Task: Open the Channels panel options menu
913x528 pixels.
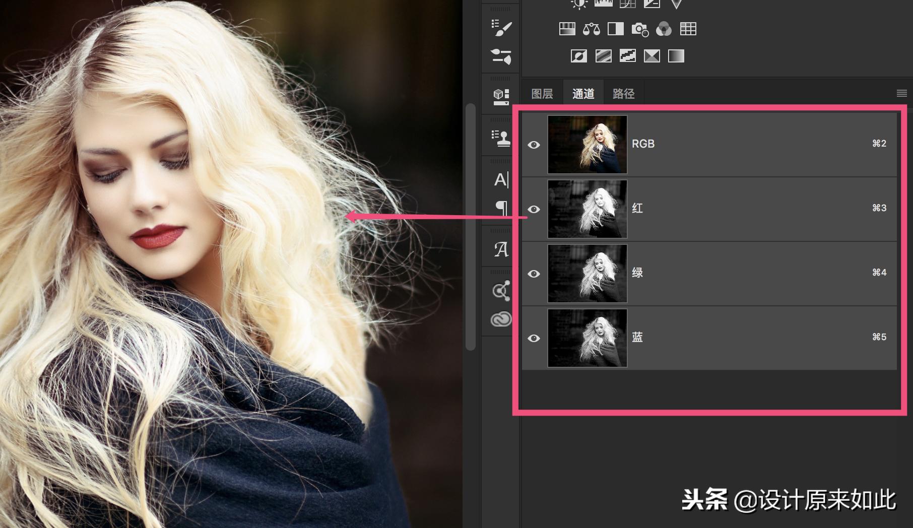Action: click(901, 93)
